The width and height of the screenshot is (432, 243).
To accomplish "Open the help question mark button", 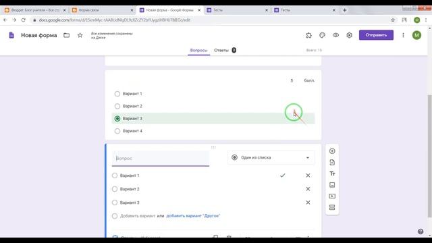I will point(421,232).
